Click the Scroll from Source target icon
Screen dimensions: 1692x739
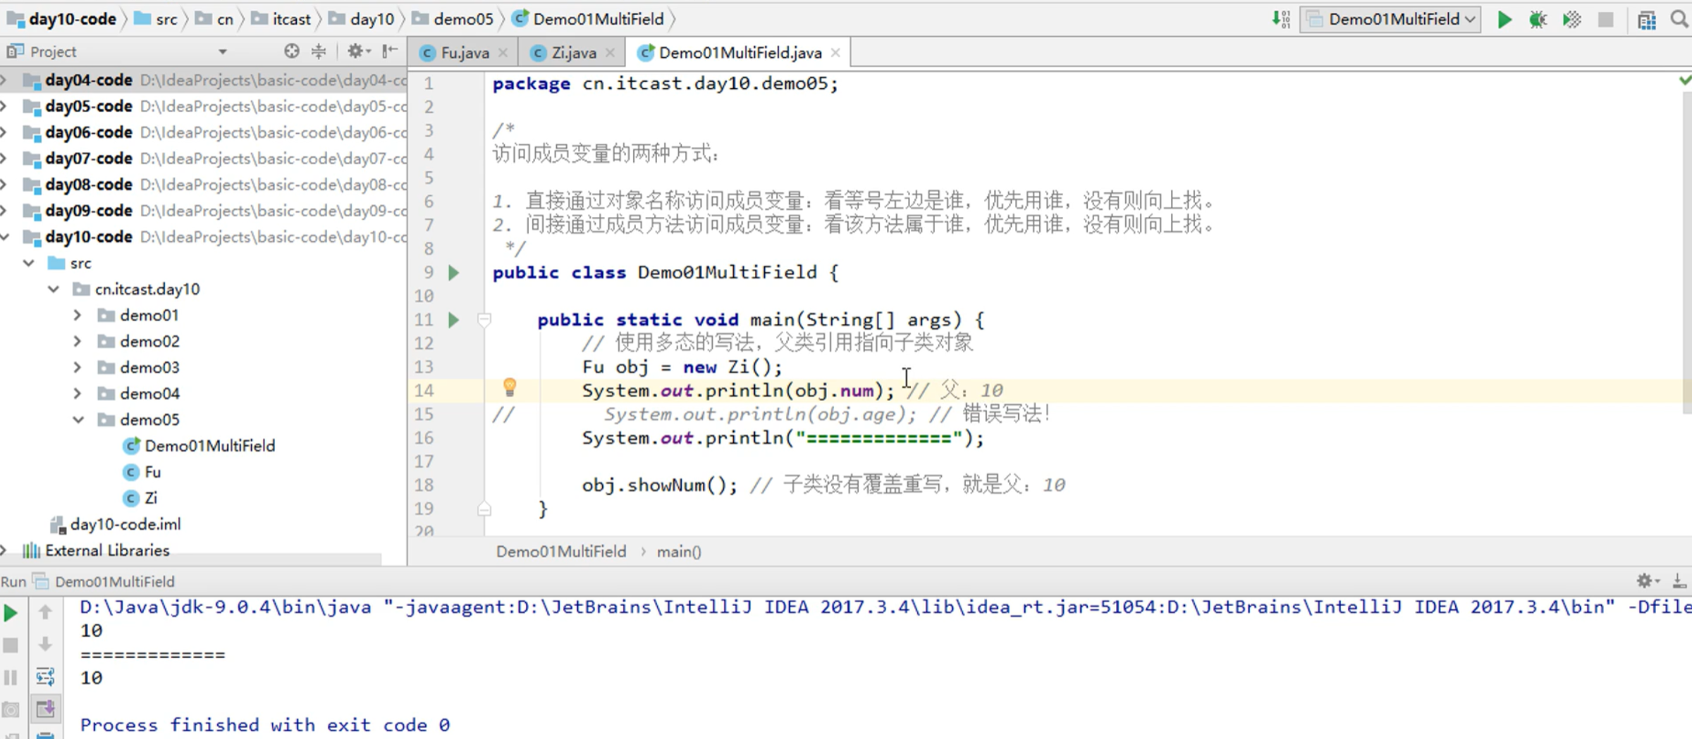(291, 51)
